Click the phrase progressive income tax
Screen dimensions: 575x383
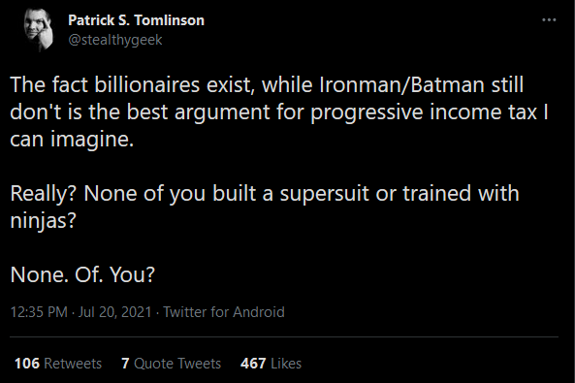(x=424, y=112)
